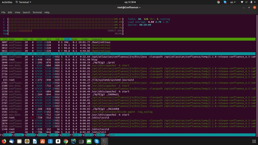The width and height of the screenshot is (258, 145).
Task: Select apache2 process row PID 1564
Action: 128,65
